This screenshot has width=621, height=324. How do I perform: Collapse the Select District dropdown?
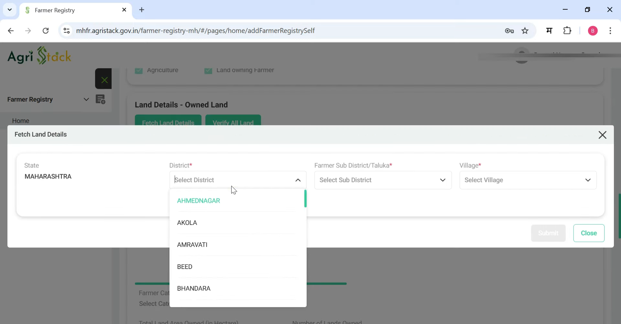pyautogui.click(x=298, y=180)
